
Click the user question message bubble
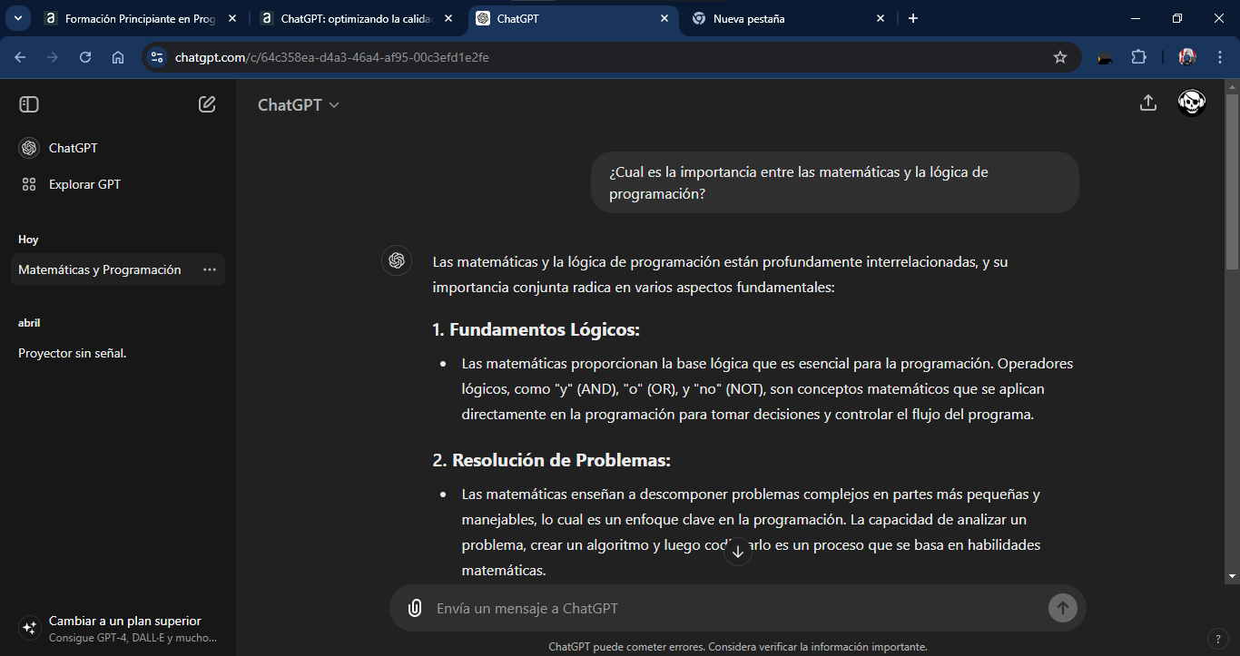(835, 182)
